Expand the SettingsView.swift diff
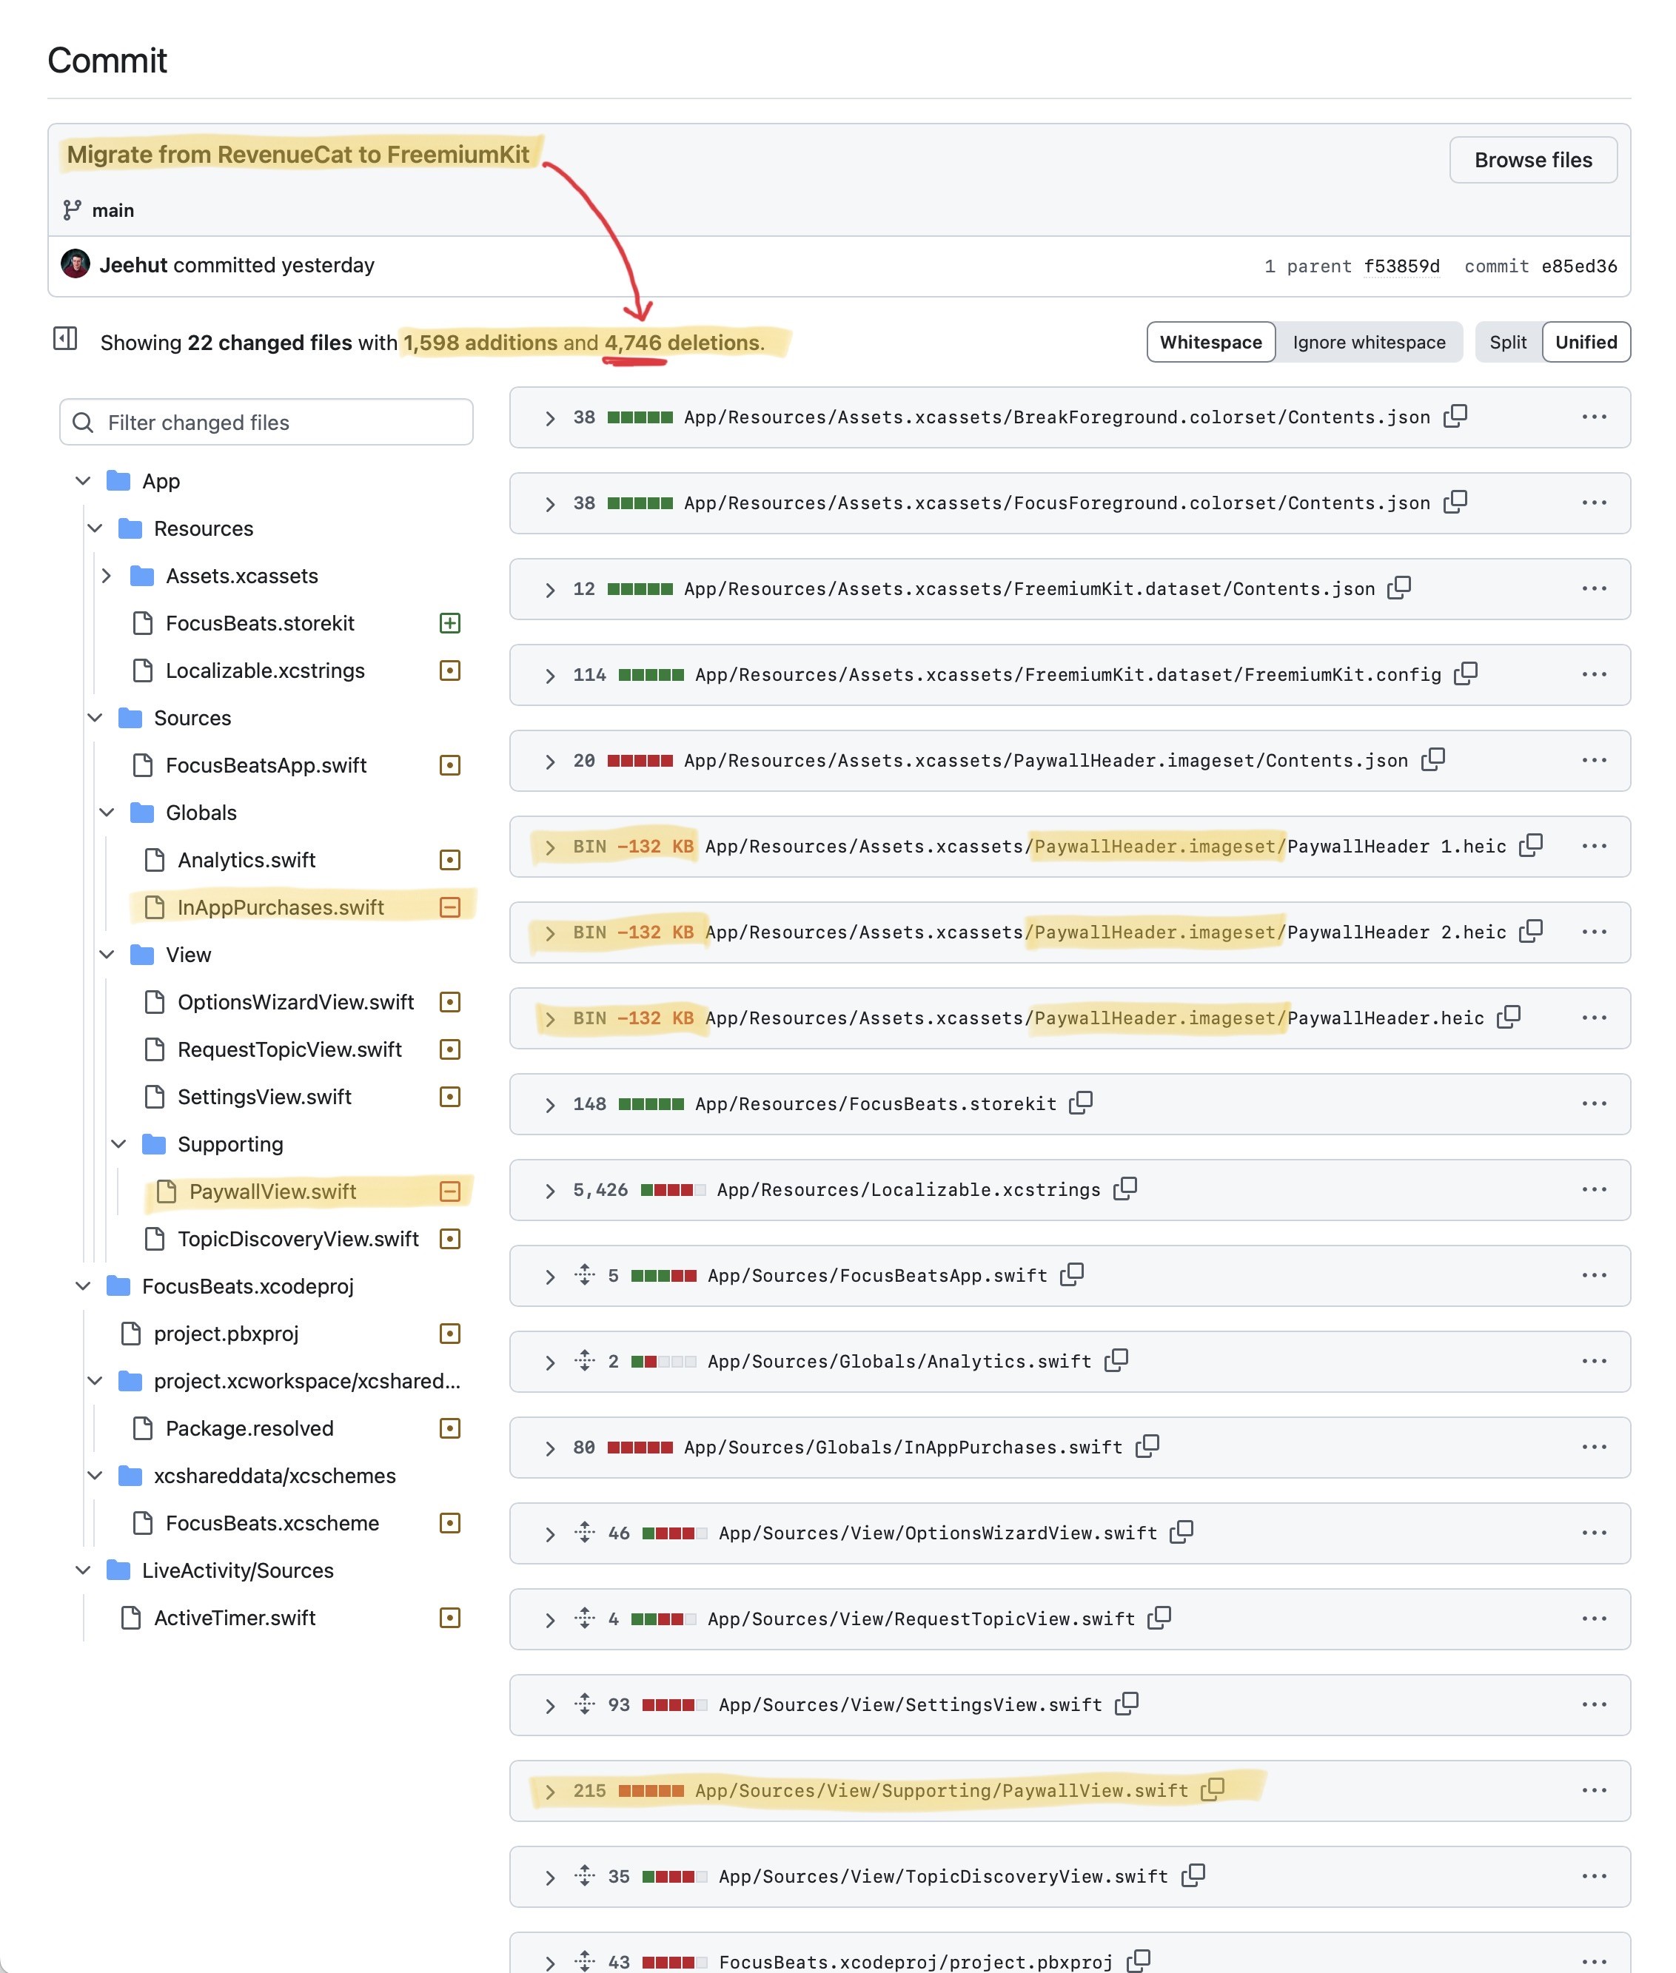This screenshot has width=1676, height=1973. click(x=549, y=1705)
